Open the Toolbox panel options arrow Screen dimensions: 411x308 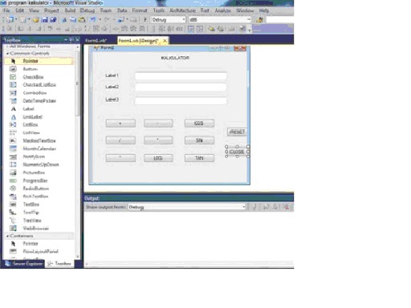click(66, 40)
